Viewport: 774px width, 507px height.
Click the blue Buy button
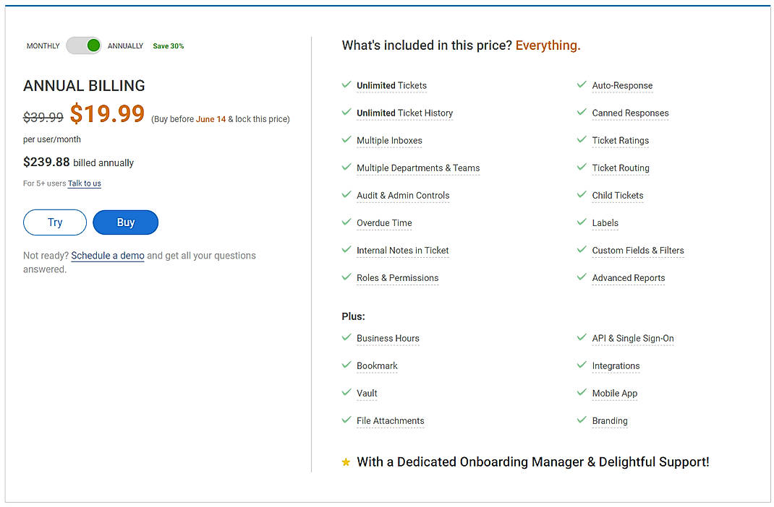click(125, 222)
